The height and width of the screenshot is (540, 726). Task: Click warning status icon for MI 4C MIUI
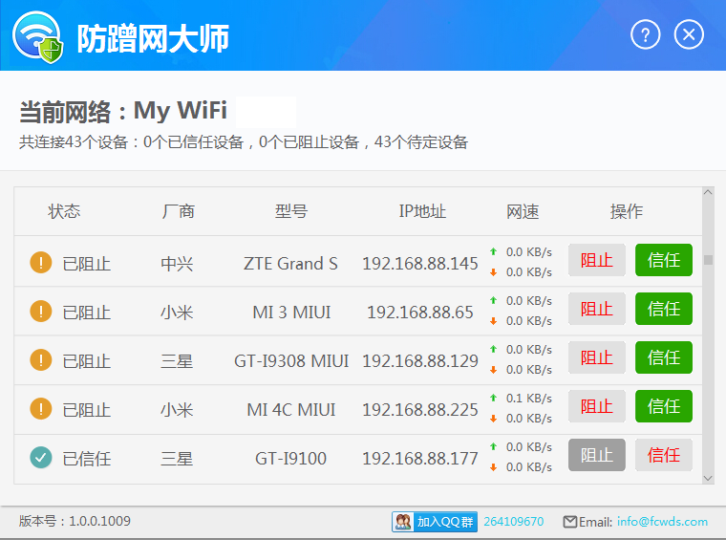[41, 409]
